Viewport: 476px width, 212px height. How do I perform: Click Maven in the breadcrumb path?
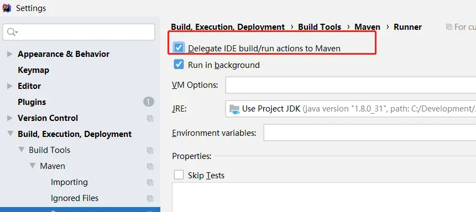[x=367, y=27]
